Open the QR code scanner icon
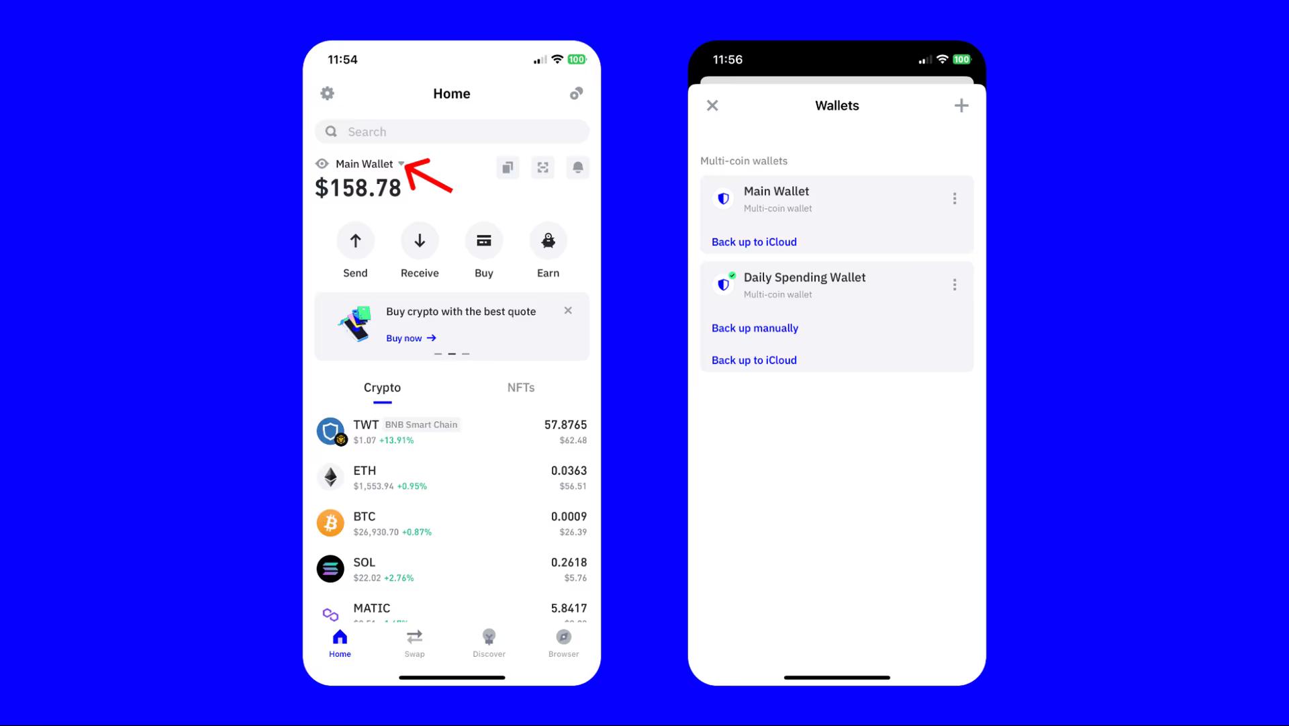 542,167
